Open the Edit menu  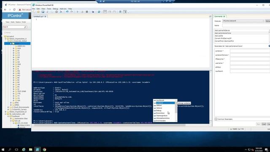(x=38, y=8)
